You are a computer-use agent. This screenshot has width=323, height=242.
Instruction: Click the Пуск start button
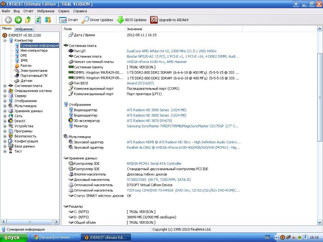point(14,238)
